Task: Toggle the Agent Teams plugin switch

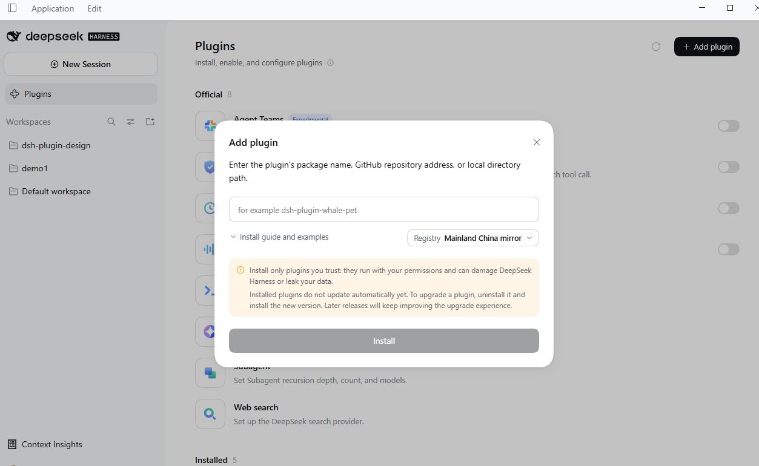Action: [x=729, y=126]
